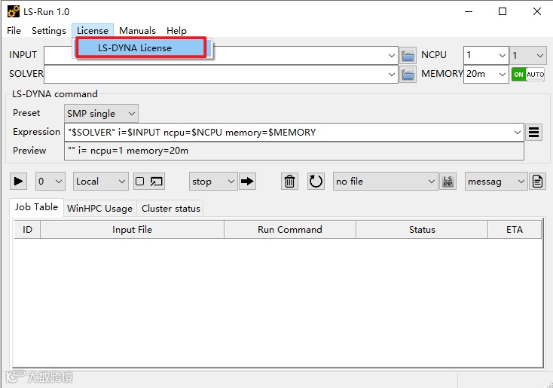
Task: Start the job with the play button
Action: tap(18, 182)
